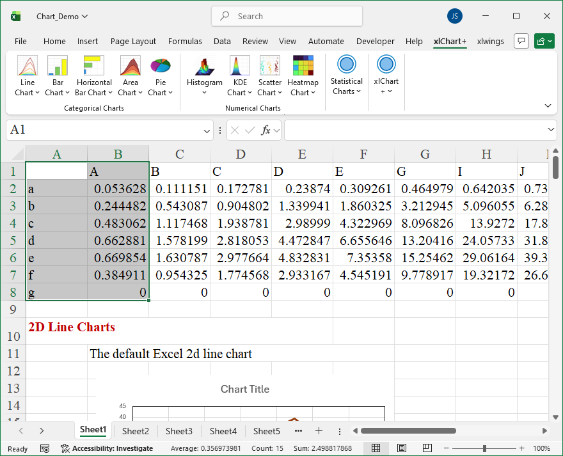Click the Bar Chart icon
The width and height of the screenshot is (563, 456).
point(58,66)
